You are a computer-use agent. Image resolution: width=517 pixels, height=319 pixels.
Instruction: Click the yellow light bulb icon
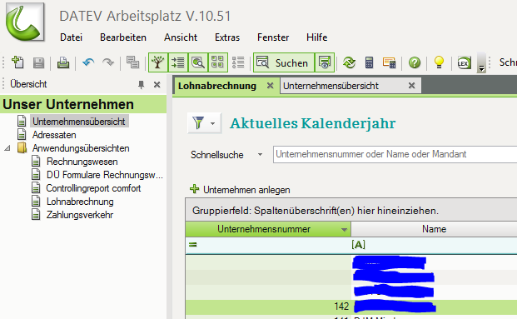pos(439,62)
